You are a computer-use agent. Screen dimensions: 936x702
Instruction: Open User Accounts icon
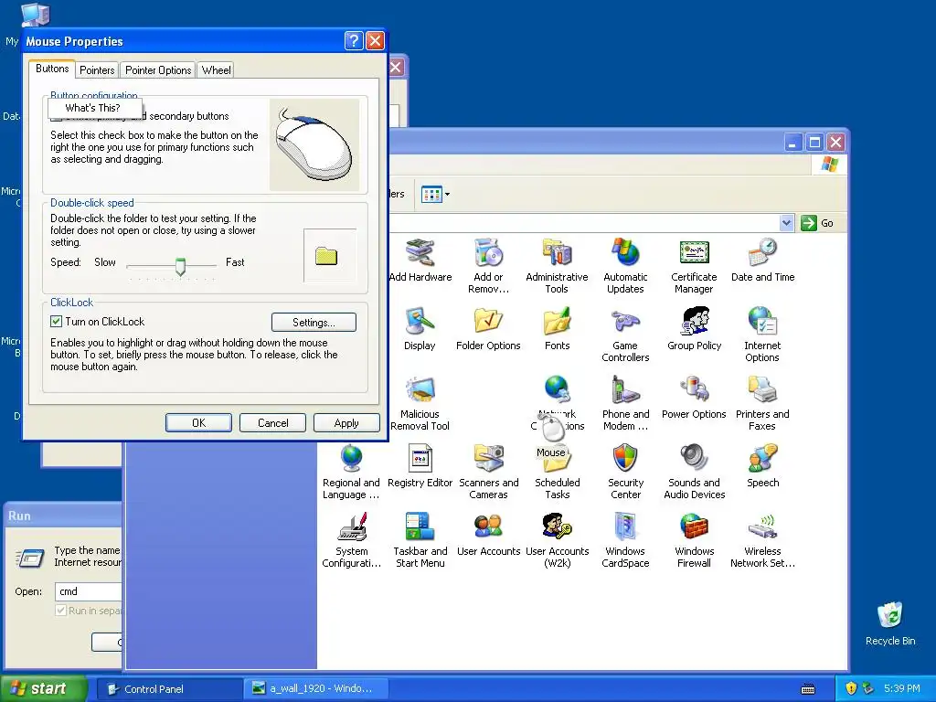coord(488,535)
